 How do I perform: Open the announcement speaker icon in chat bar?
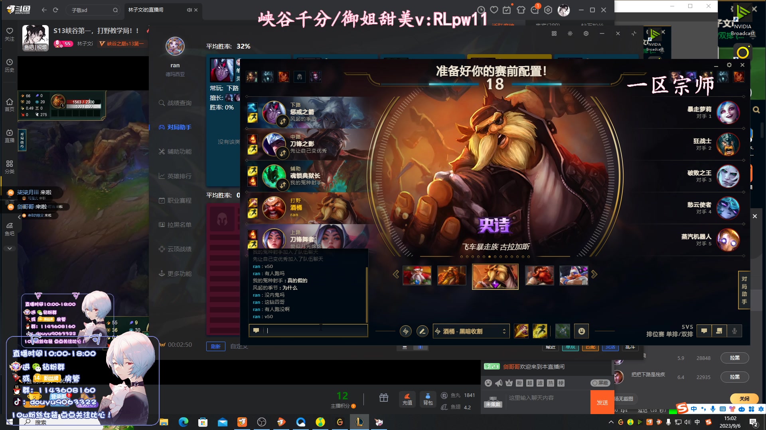(x=499, y=383)
